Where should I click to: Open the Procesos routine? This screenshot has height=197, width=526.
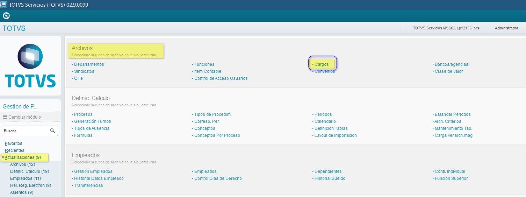click(83, 114)
